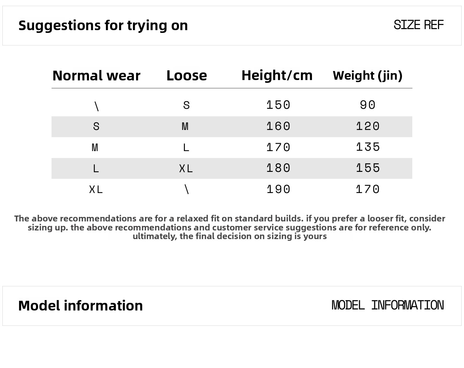This screenshot has height=368, width=464.
Task: Click the 170 value in Height column
Action: [x=278, y=148]
